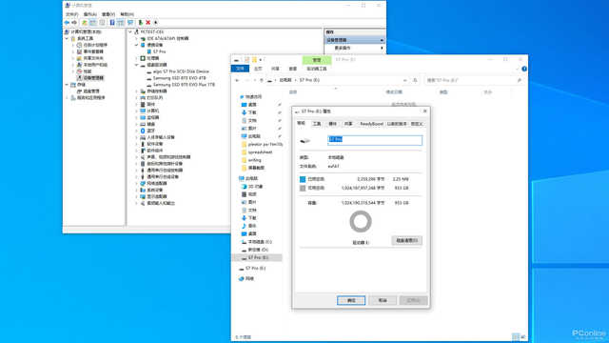Click the 监视器 monitor category icon

(x=143, y=117)
